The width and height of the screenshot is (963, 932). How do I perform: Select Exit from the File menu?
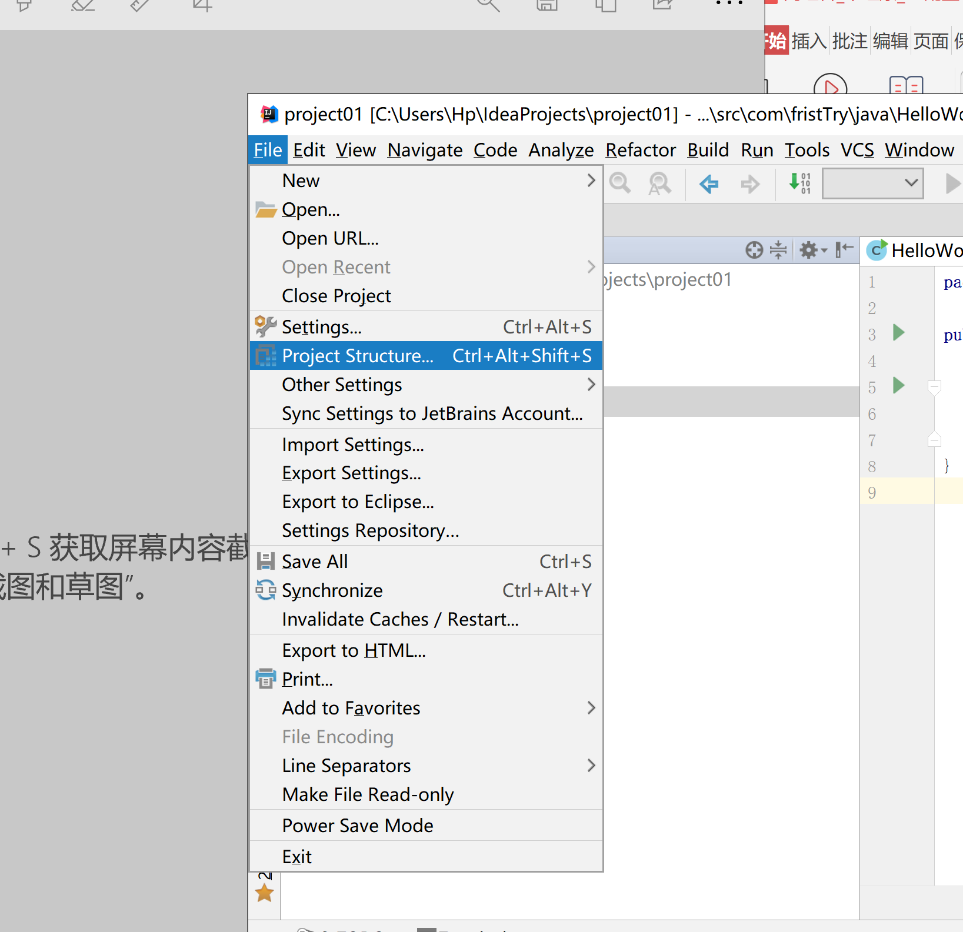click(426, 857)
